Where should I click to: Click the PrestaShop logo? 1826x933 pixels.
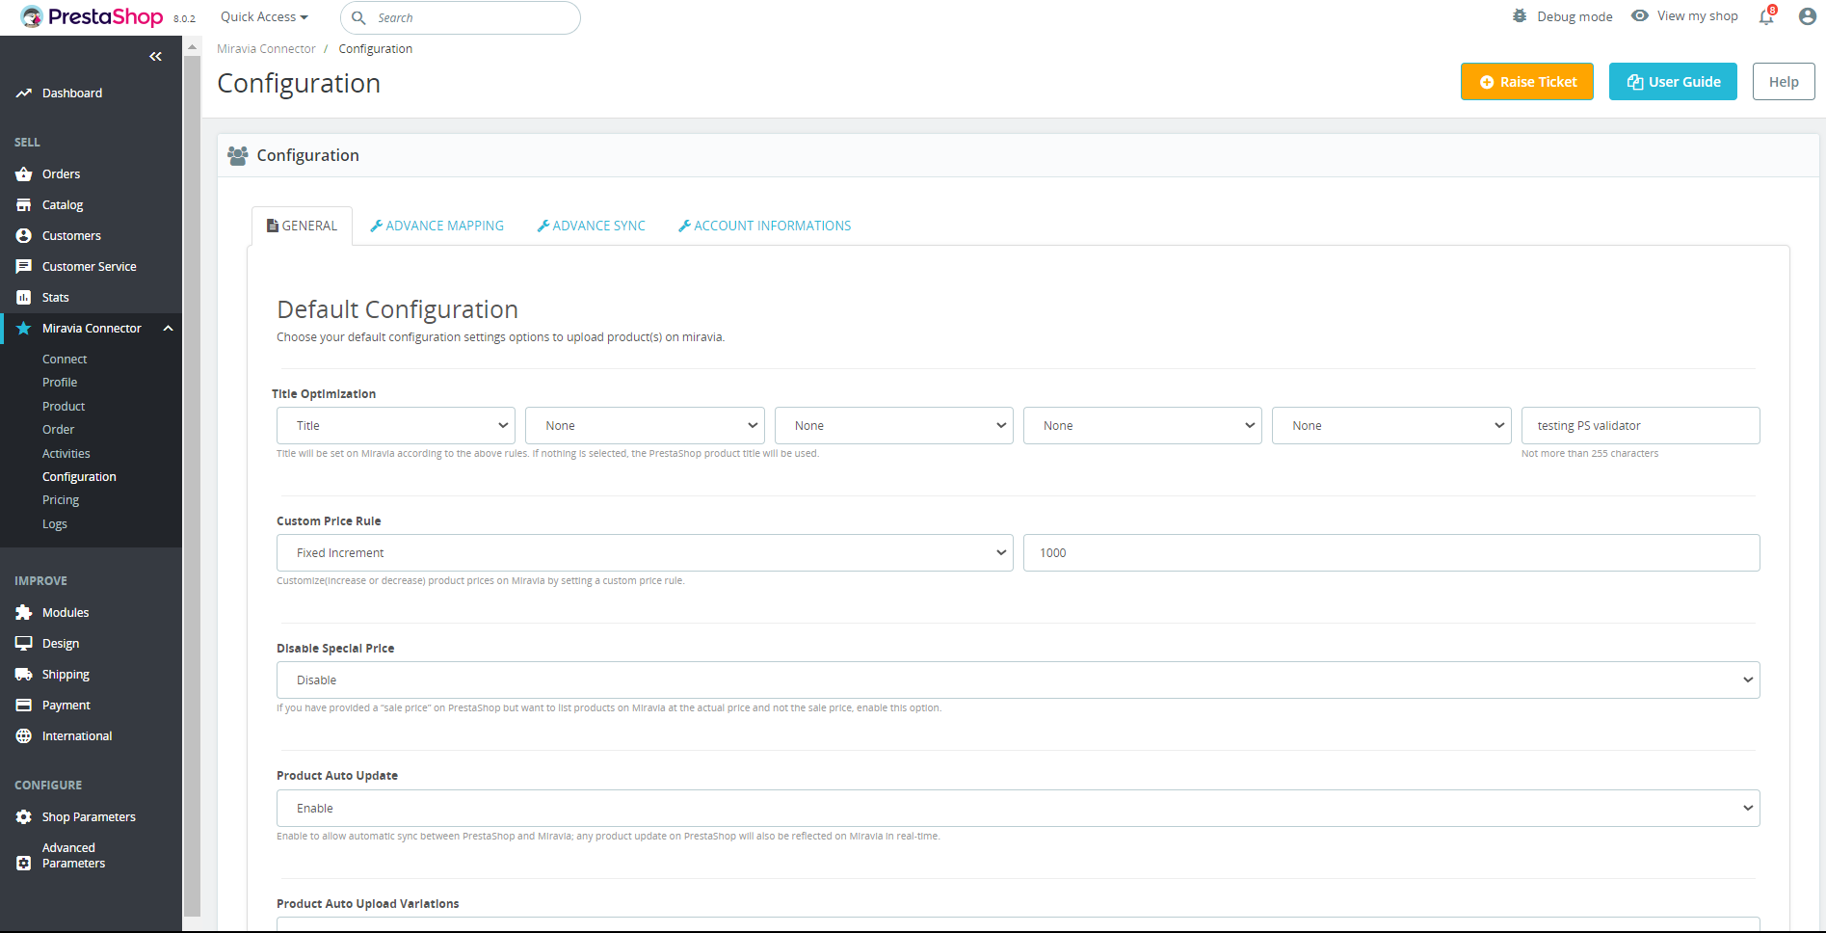[93, 17]
